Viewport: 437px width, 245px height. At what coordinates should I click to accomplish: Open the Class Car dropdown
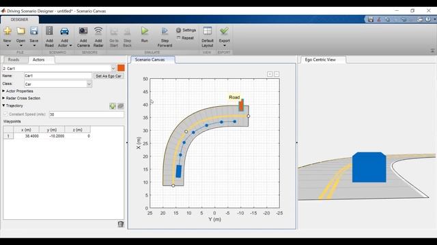[89, 84]
